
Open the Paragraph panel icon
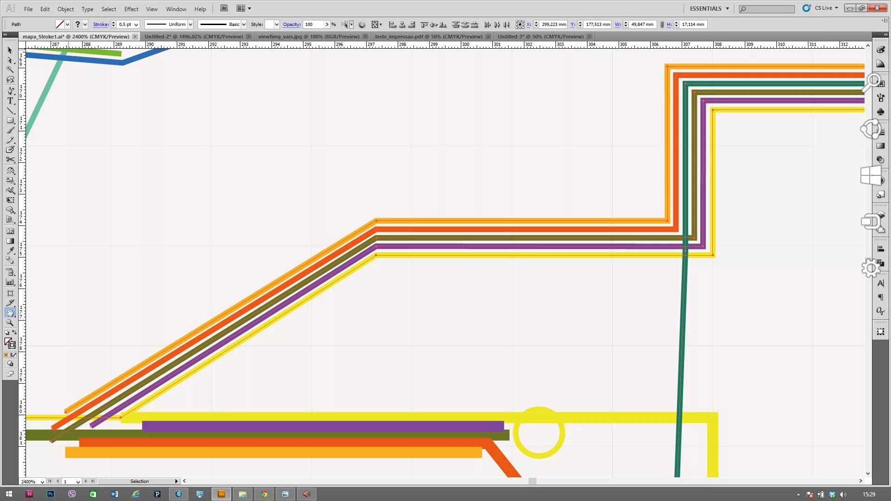click(x=880, y=297)
